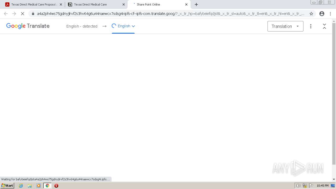
Task: Open Chrome profile account icon
Action: [x=322, y=14]
